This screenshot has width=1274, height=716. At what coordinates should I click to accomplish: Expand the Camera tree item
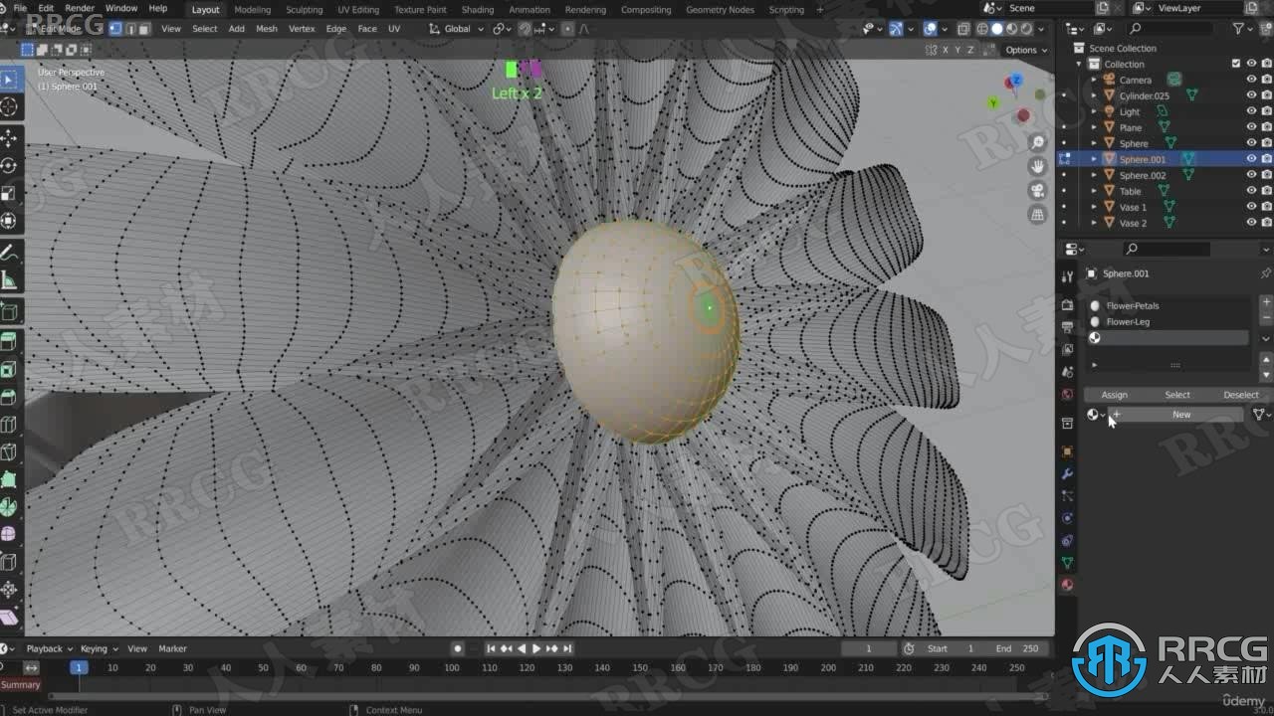pos(1094,80)
